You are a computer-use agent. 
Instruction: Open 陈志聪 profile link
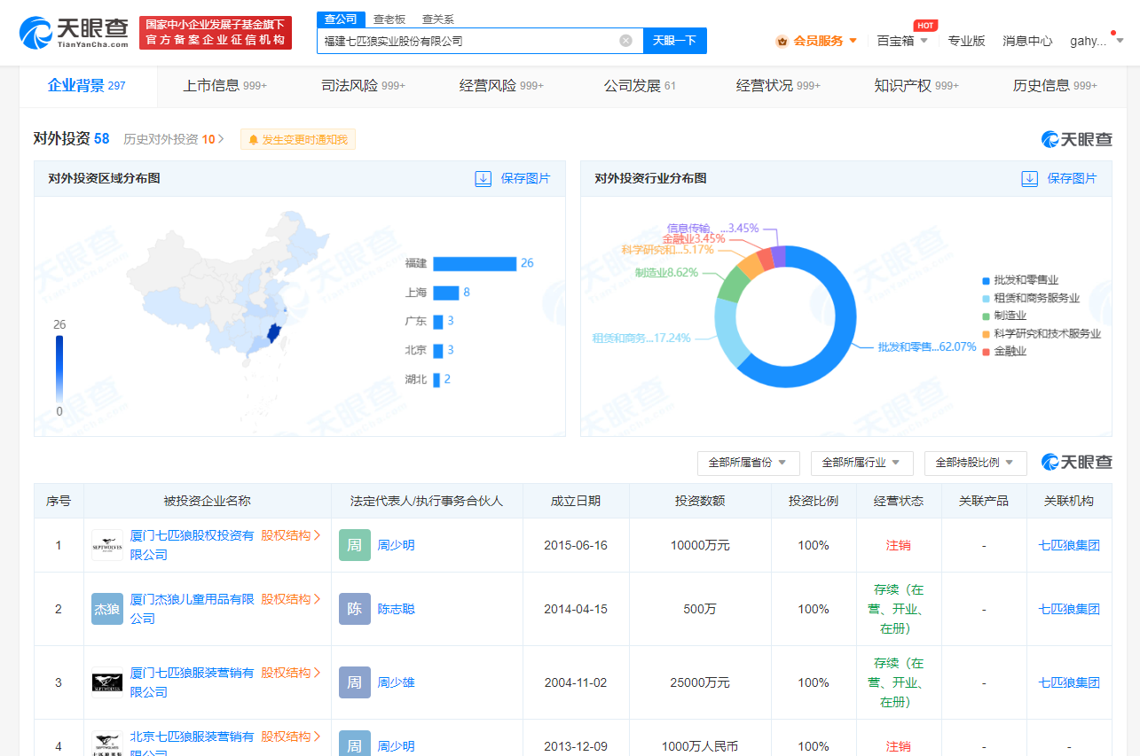point(397,609)
